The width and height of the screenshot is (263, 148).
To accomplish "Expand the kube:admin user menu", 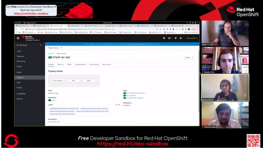I will [x=192, y=38].
